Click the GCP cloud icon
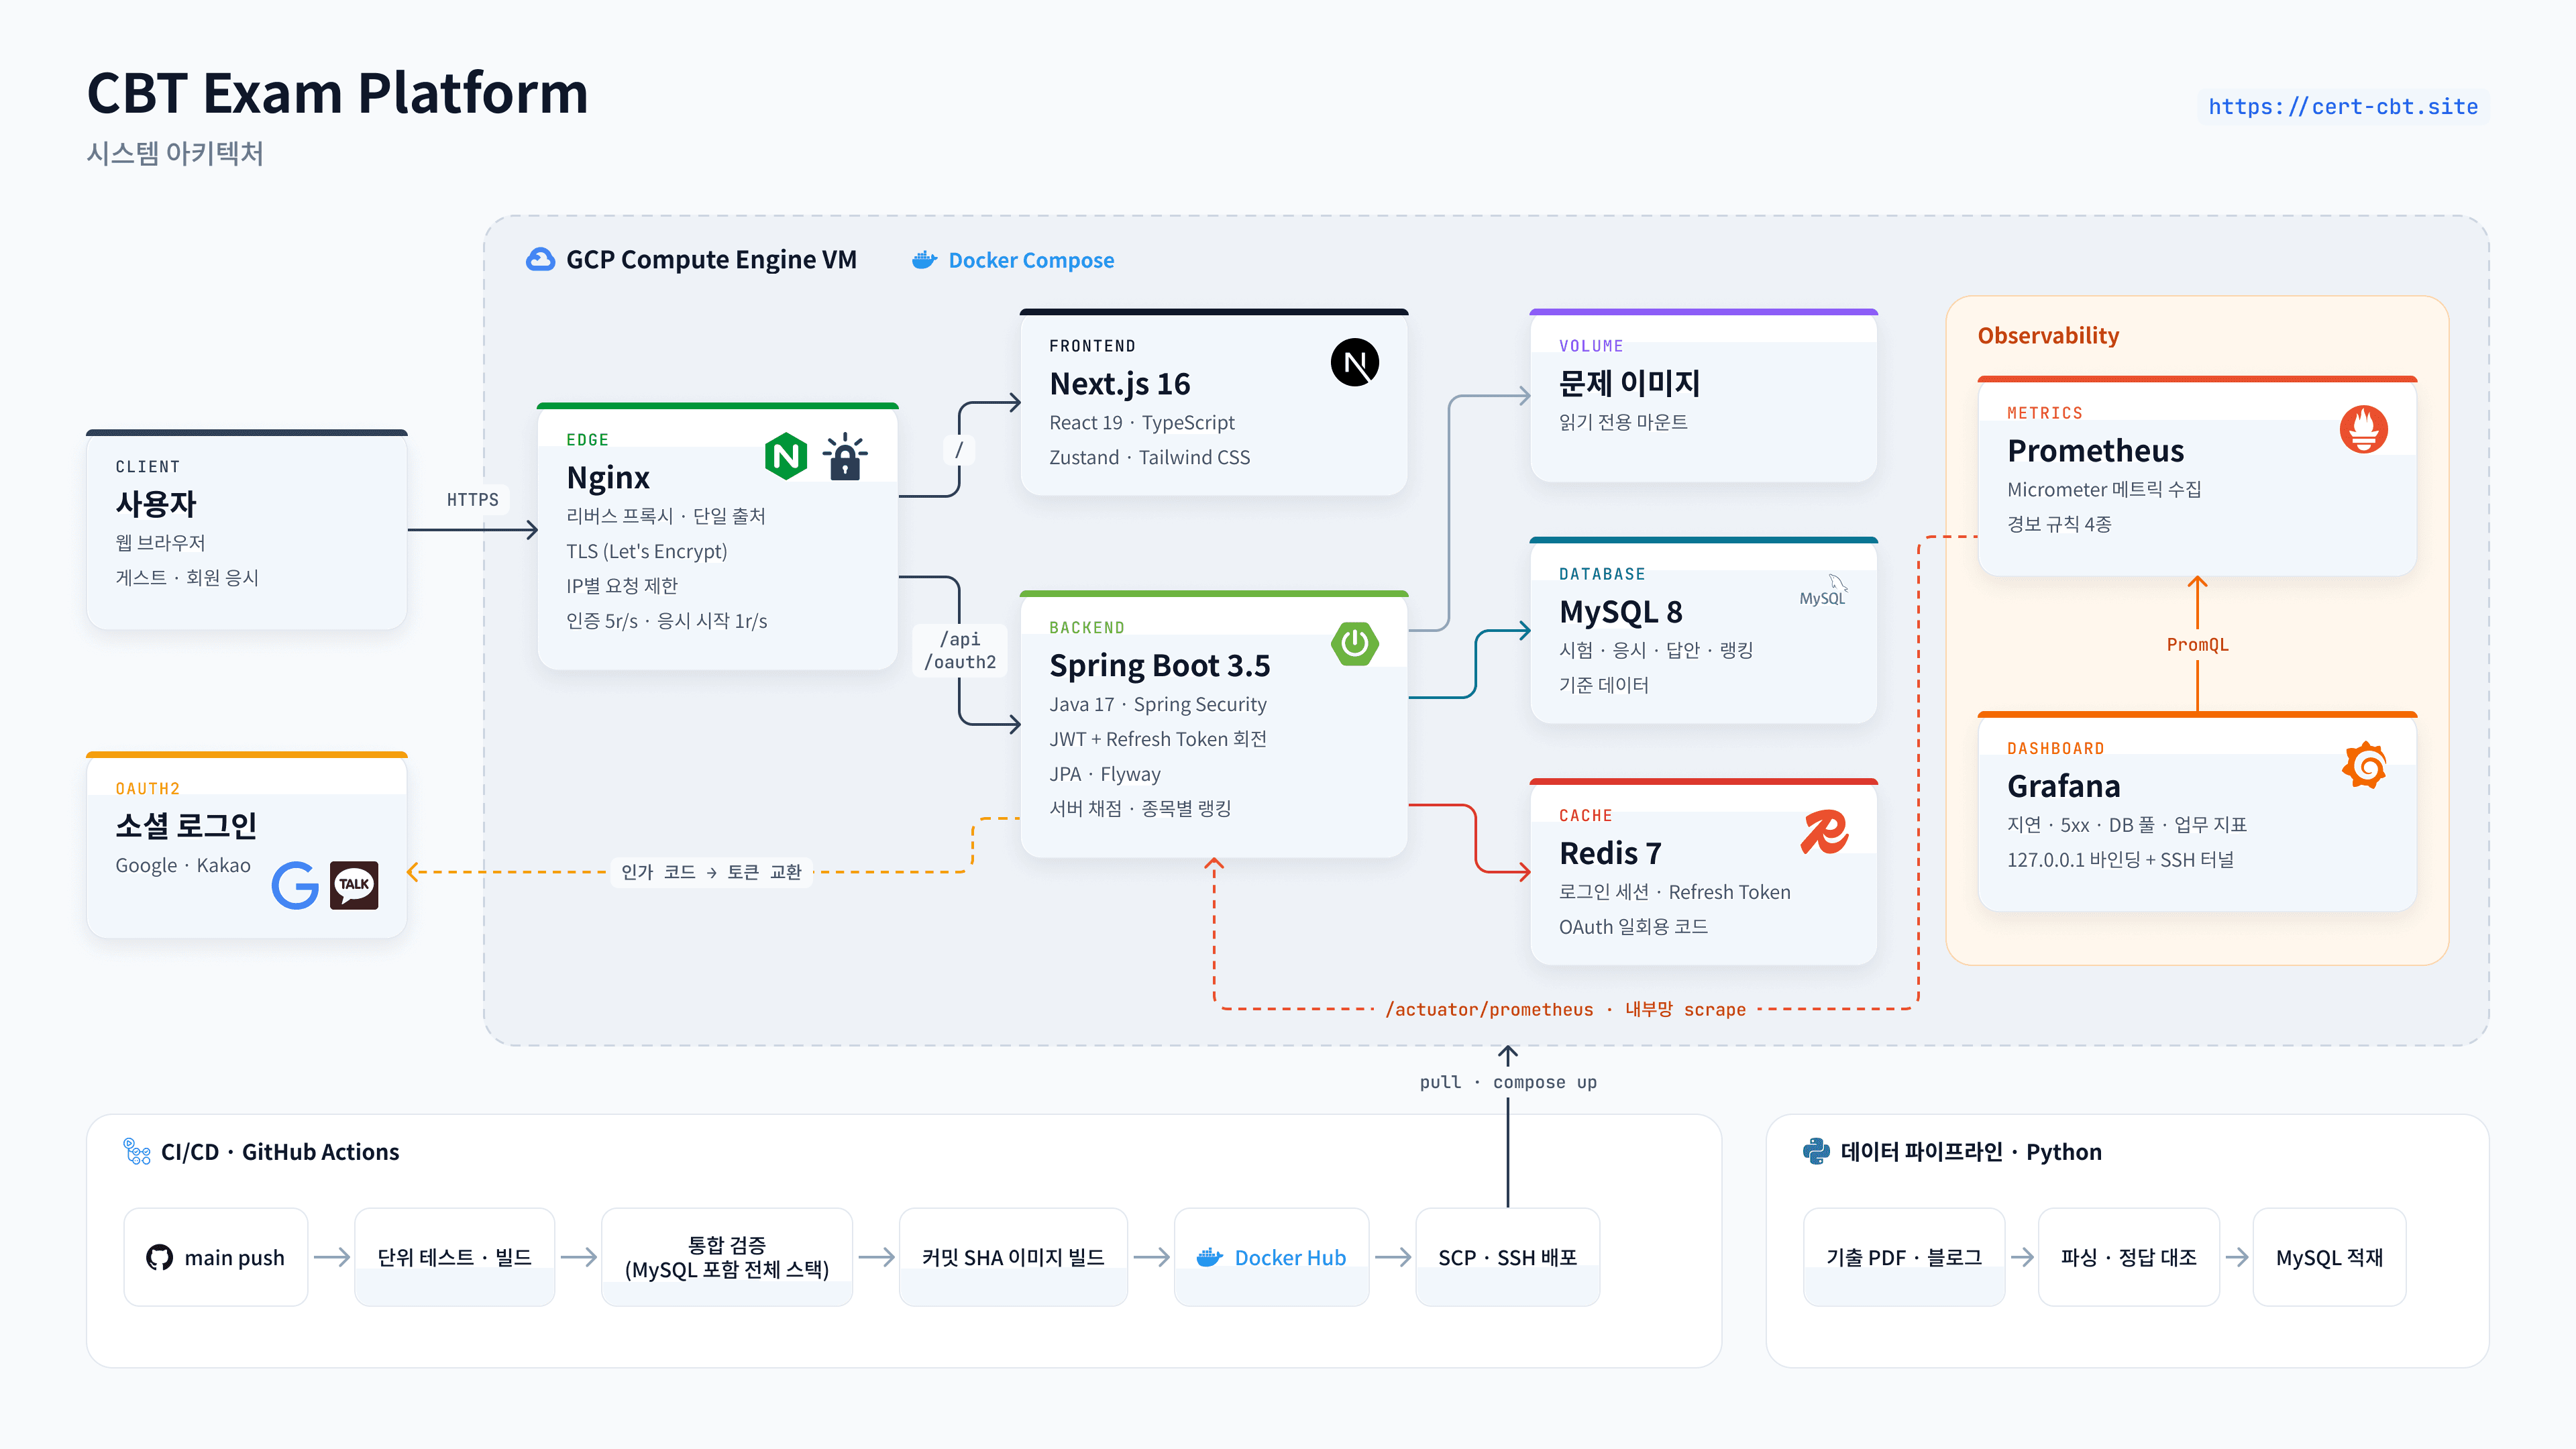Image resolution: width=2576 pixels, height=1449 pixels. pyautogui.click(x=540, y=260)
